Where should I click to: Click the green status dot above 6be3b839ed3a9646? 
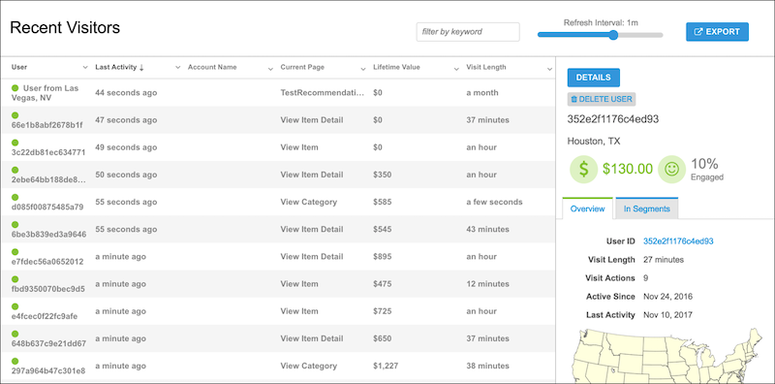point(15,224)
